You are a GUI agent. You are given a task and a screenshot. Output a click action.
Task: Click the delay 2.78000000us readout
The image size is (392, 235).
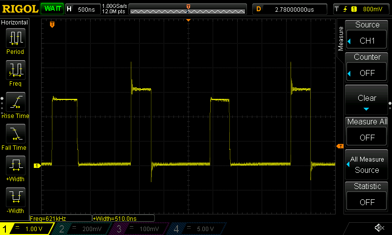click(x=290, y=9)
